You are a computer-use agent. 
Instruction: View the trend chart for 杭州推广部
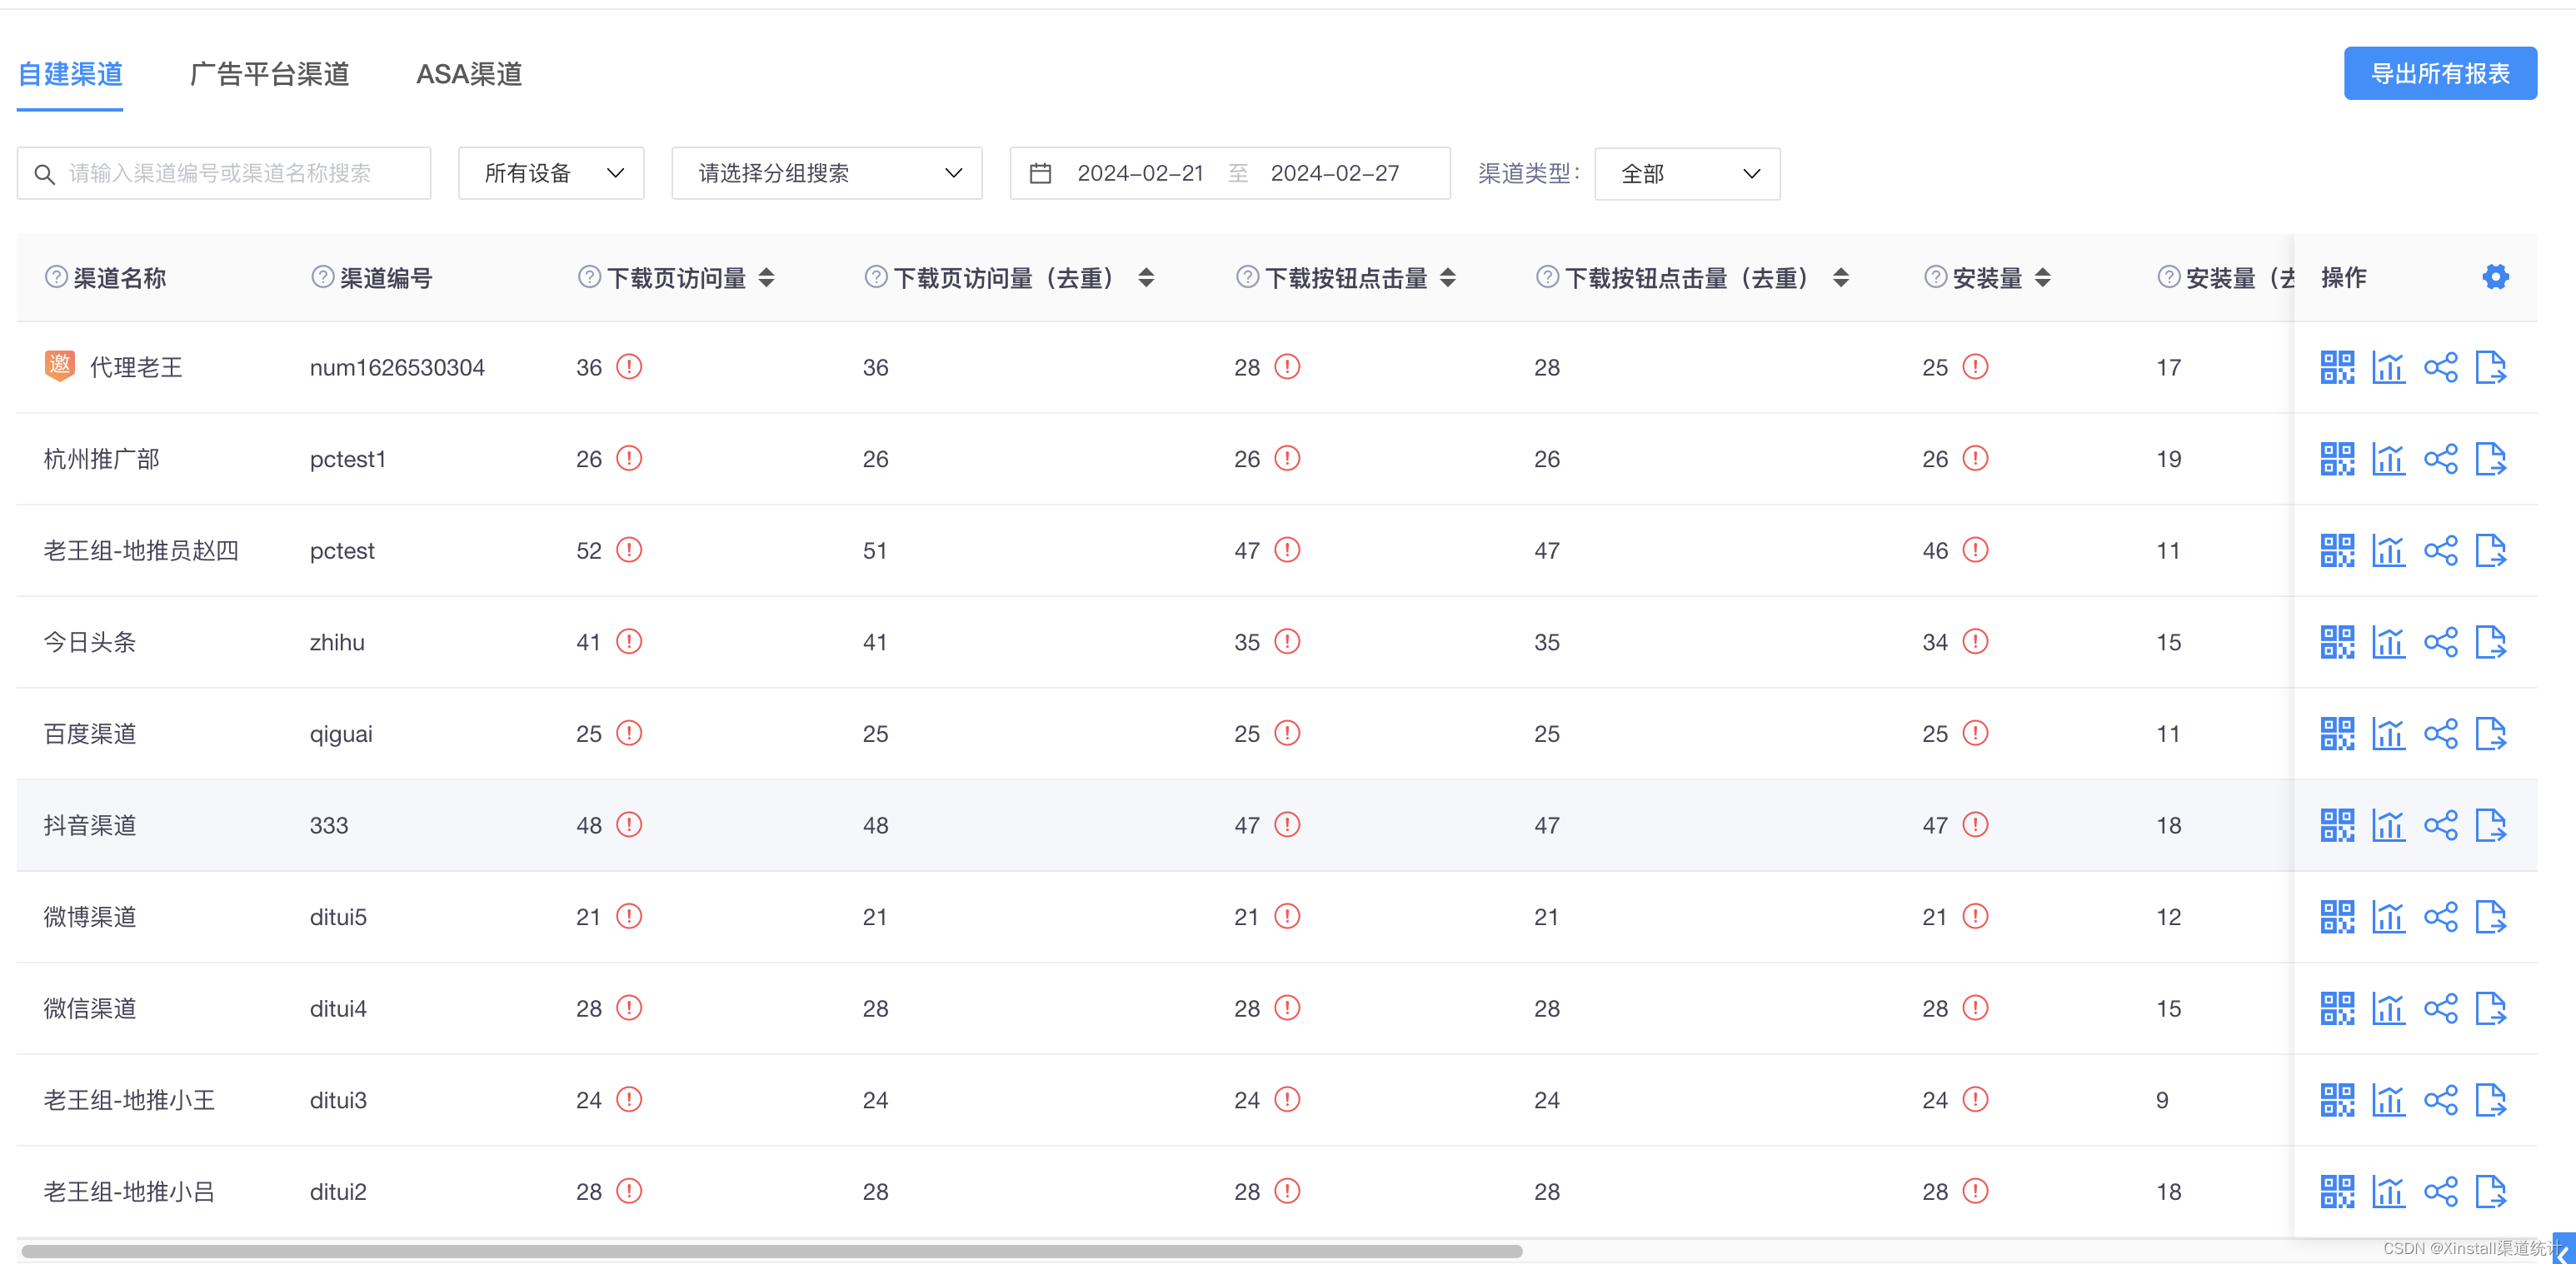pos(2389,459)
